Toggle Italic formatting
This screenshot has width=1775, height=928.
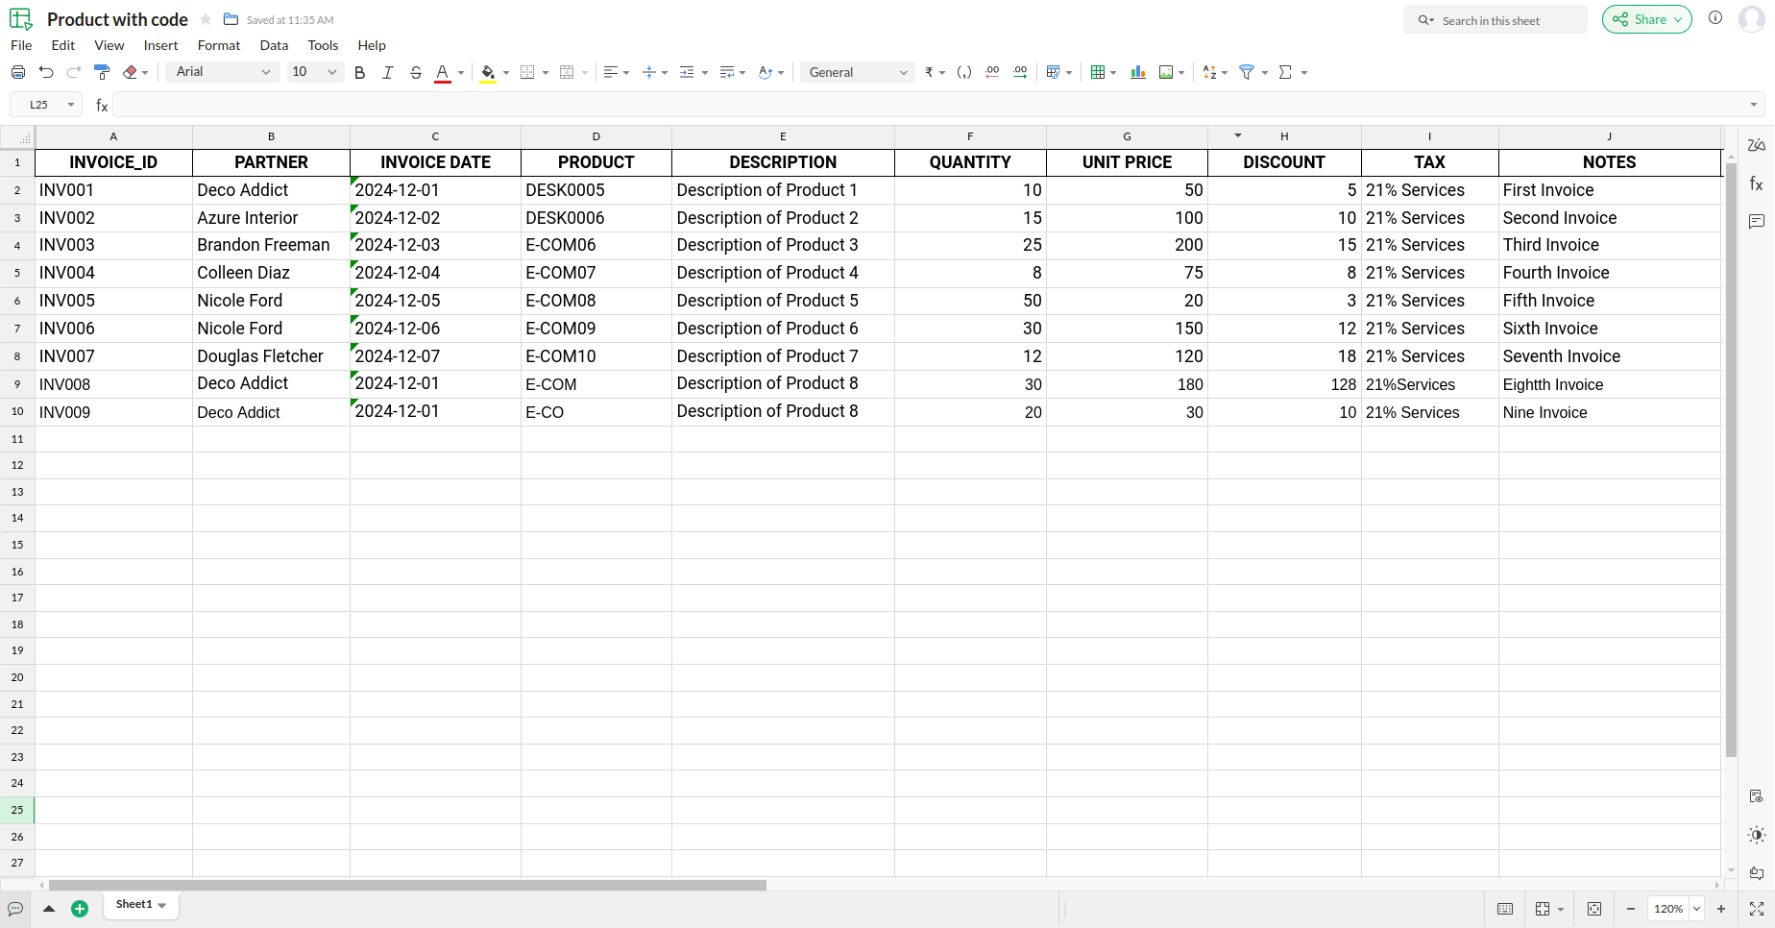(x=387, y=72)
